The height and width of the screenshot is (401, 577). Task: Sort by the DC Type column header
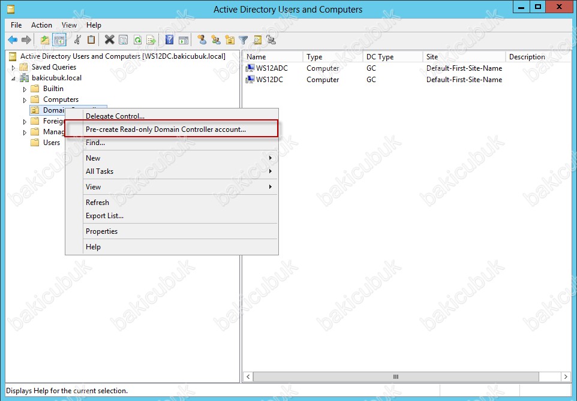[x=393, y=57]
